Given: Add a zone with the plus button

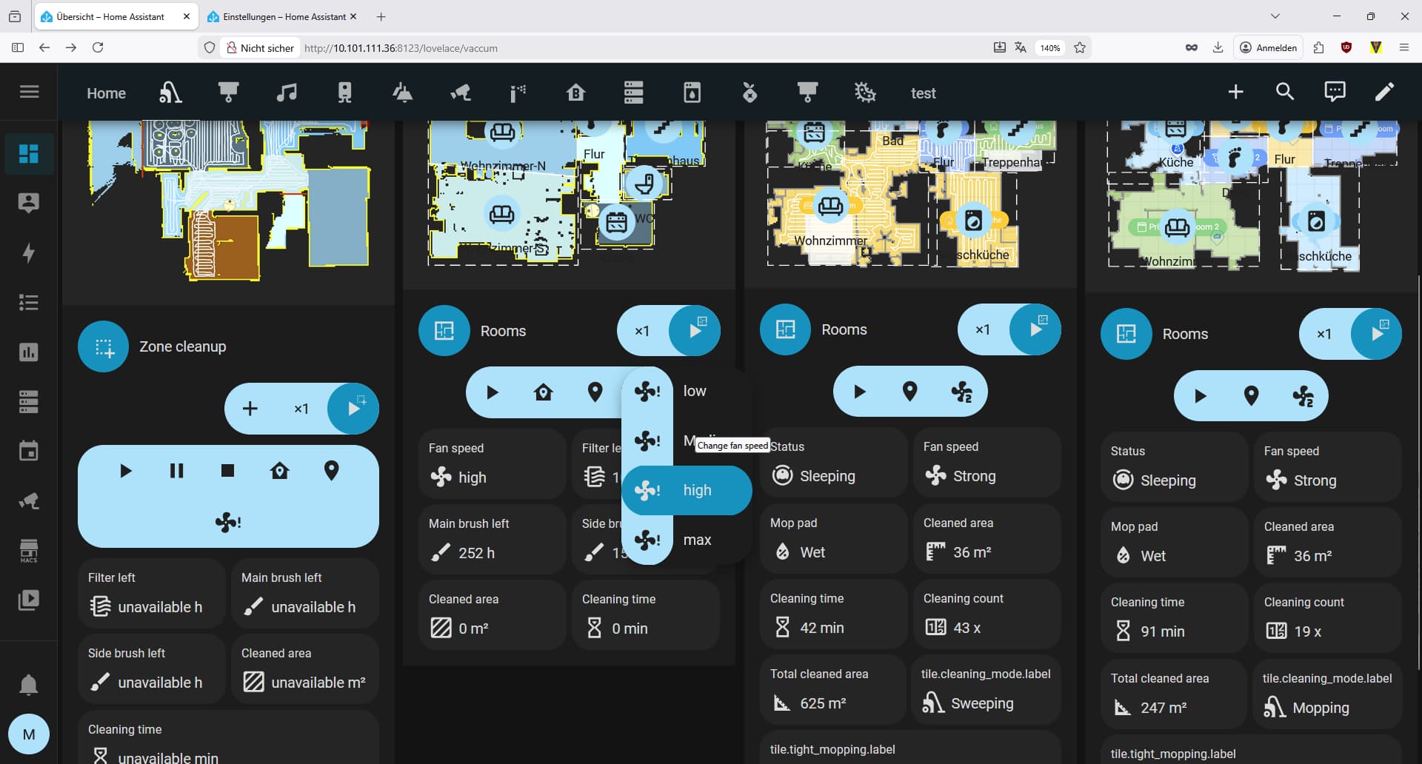Looking at the screenshot, I should pos(250,409).
